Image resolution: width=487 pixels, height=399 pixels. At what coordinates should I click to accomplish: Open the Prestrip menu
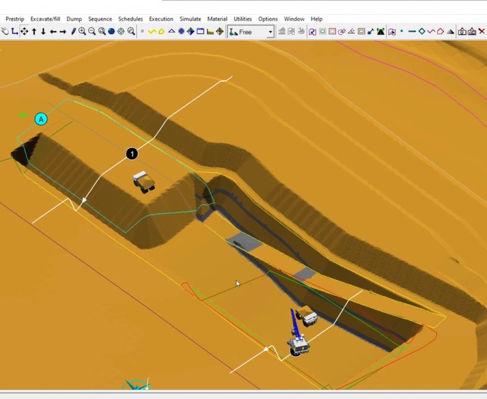14,19
